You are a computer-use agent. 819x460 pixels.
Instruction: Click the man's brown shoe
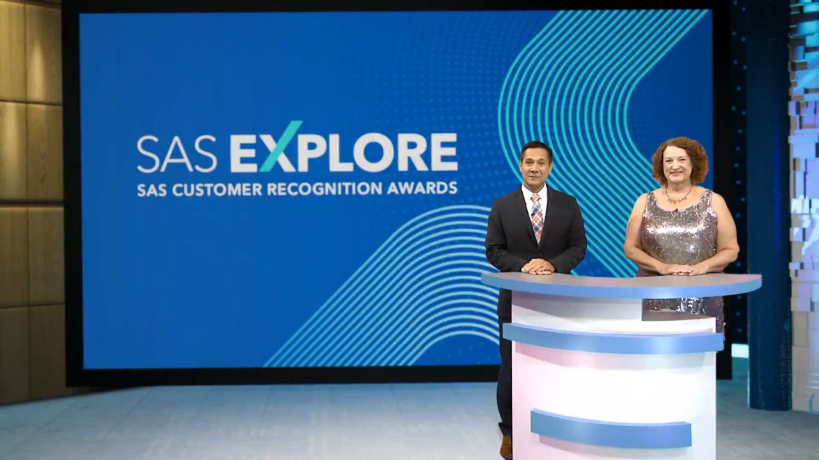506,447
